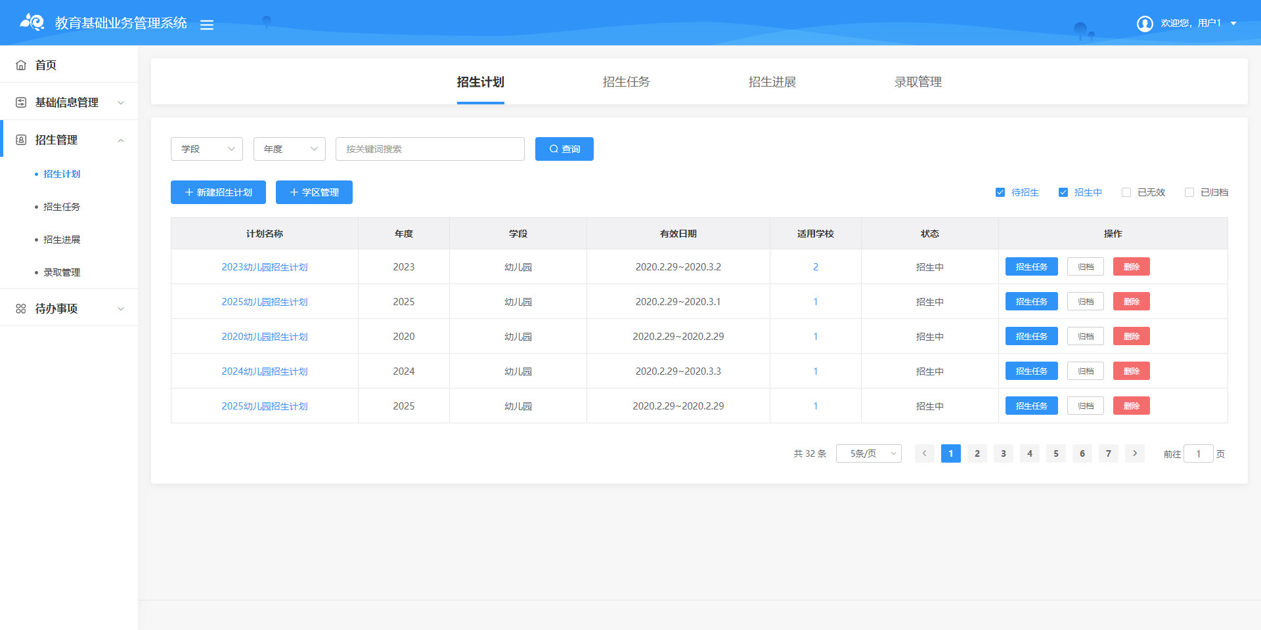Toggle the hamburger menu icon in header

click(x=207, y=25)
